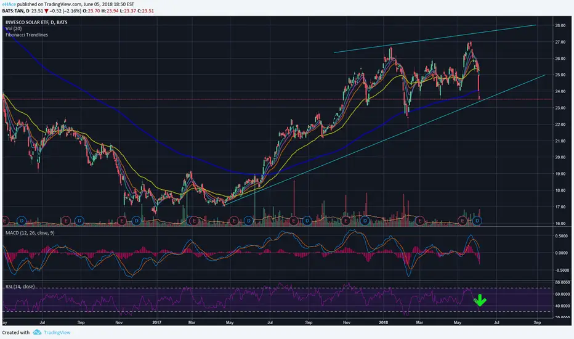Select the C:23.51 close value
The image size is (574, 339).
pyautogui.click(x=146, y=11)
